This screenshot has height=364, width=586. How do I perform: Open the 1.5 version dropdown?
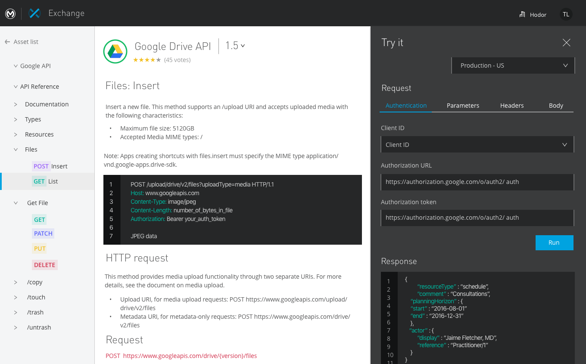point(235,46)
